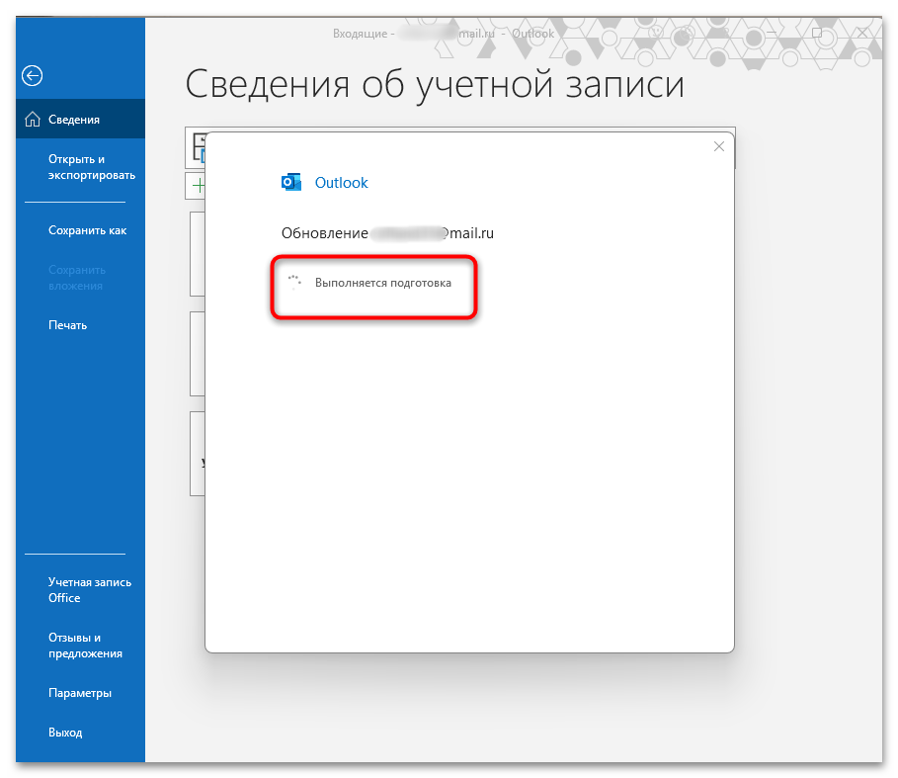Select Печать in sidebar
Screen dimensions: 898x778
point(67,325)
